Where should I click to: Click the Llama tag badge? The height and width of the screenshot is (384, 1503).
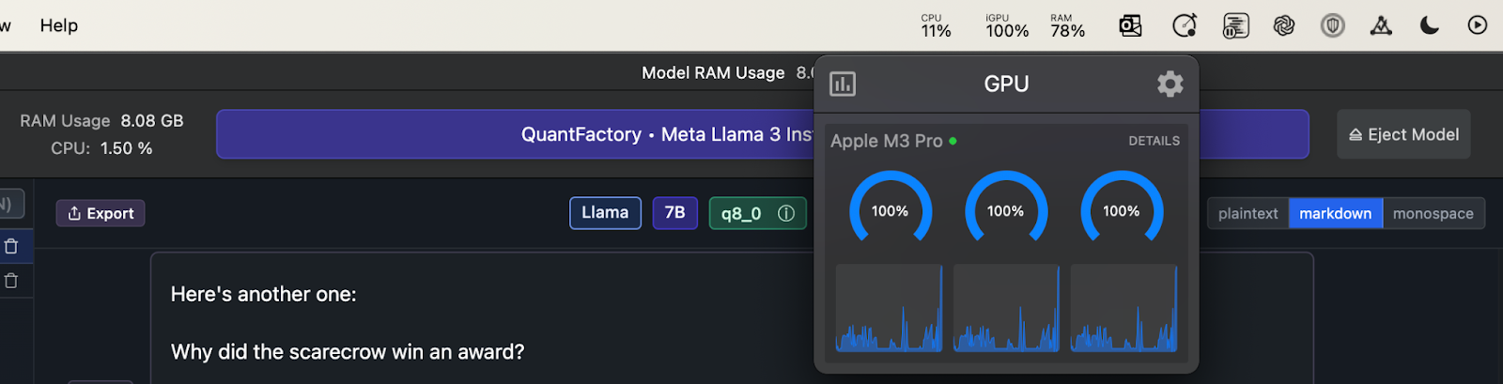click(605, 213)
